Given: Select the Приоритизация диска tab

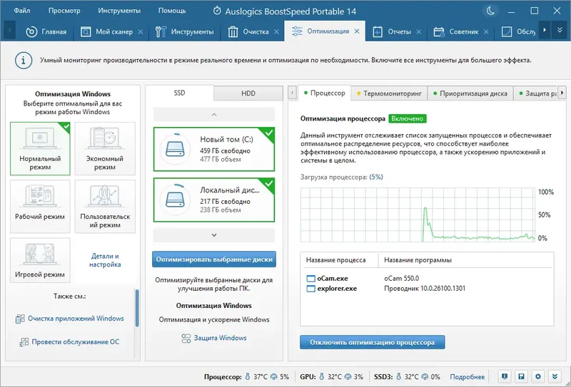Looking at the screenshot, I should [x=470, y=93].
